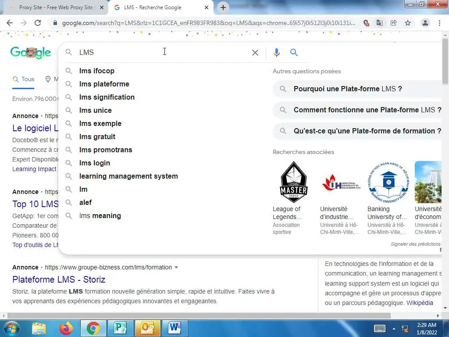Click the share page icon in address bar

point(394,23)
